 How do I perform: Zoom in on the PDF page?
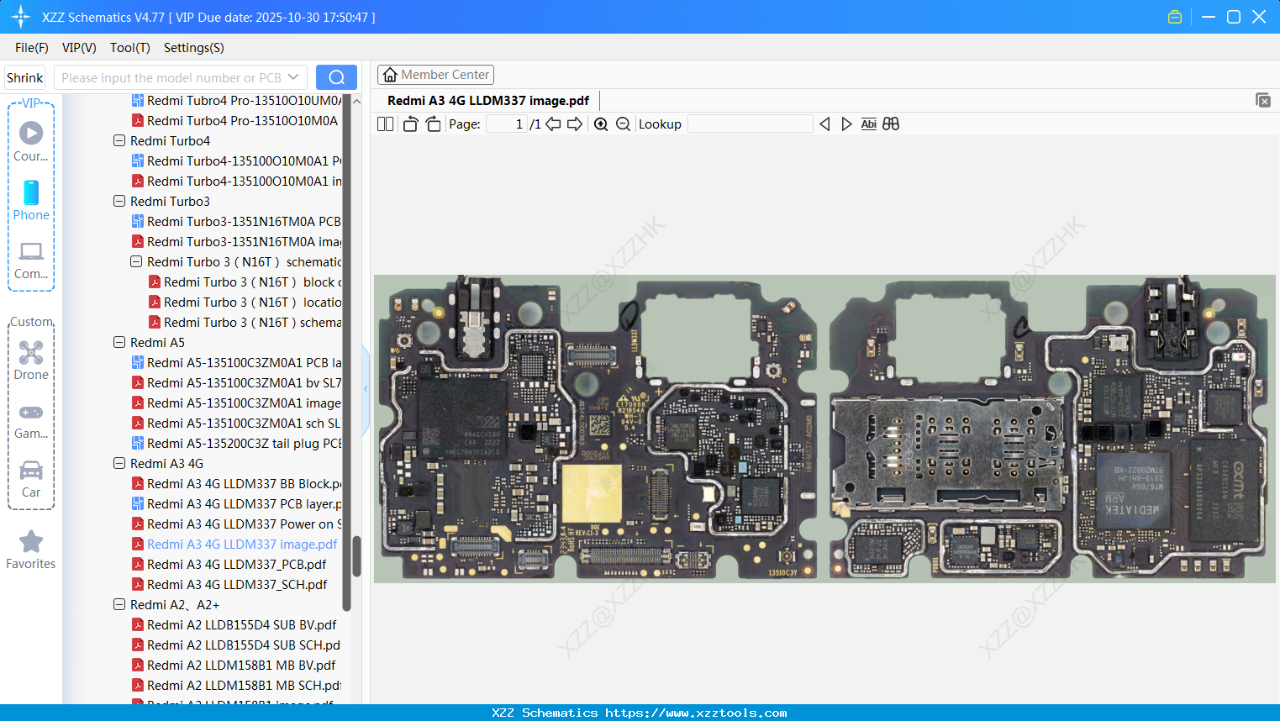click(601, 124)
